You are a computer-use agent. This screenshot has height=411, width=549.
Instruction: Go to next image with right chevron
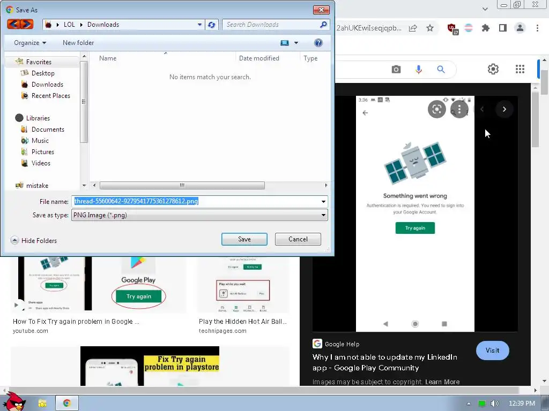point(504,109)
